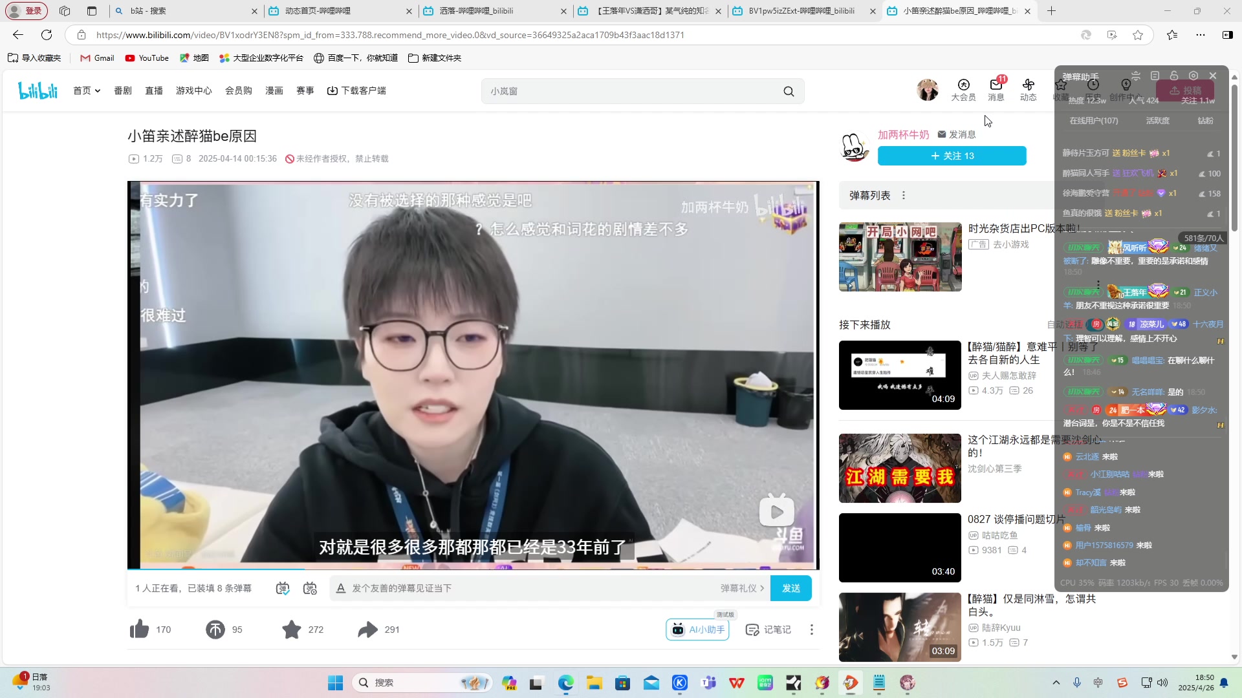Open 大会员 membership icon

click(x=963, y=90)
